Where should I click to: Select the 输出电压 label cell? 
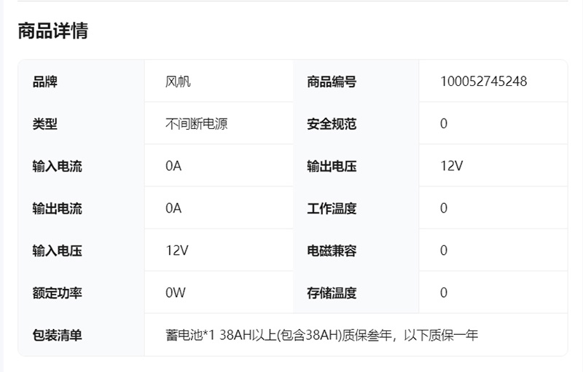pos(332,166)
